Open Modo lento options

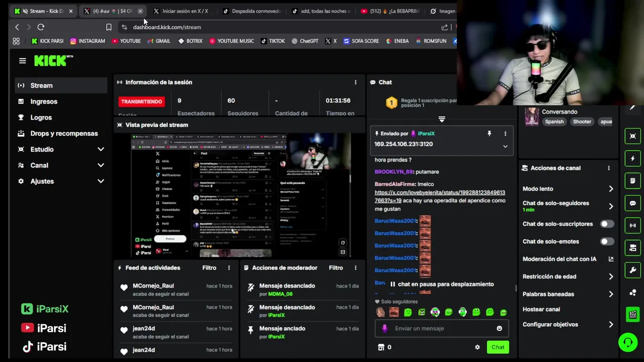tap(568, 189)
